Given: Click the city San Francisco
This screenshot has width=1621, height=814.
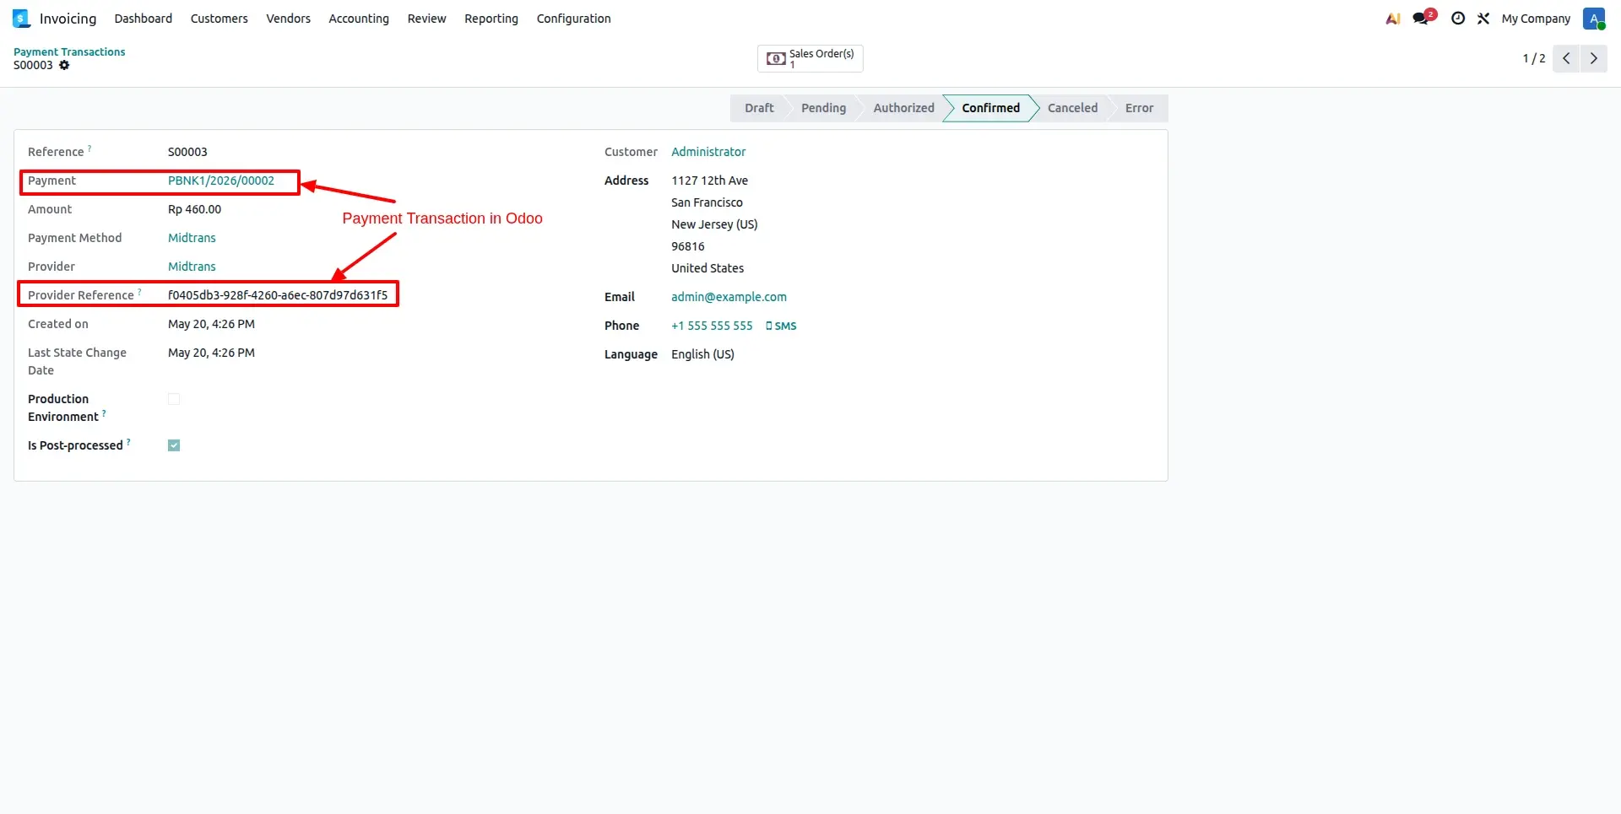Looking at the screenshot, I should tap(707, 202).
